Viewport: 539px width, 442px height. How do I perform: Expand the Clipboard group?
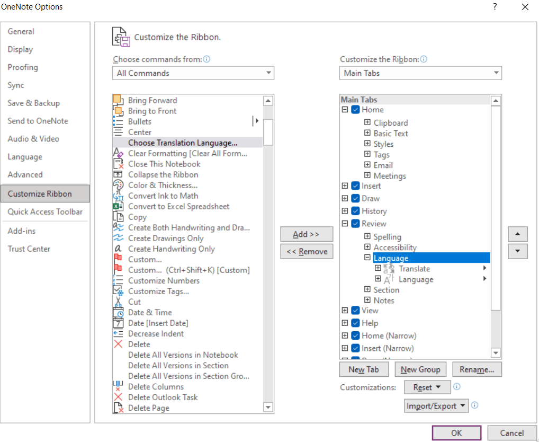pos(367,122)
